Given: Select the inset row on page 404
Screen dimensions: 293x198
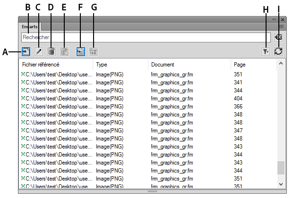Looking at the screenshot, I should click(x=142, y=98).
